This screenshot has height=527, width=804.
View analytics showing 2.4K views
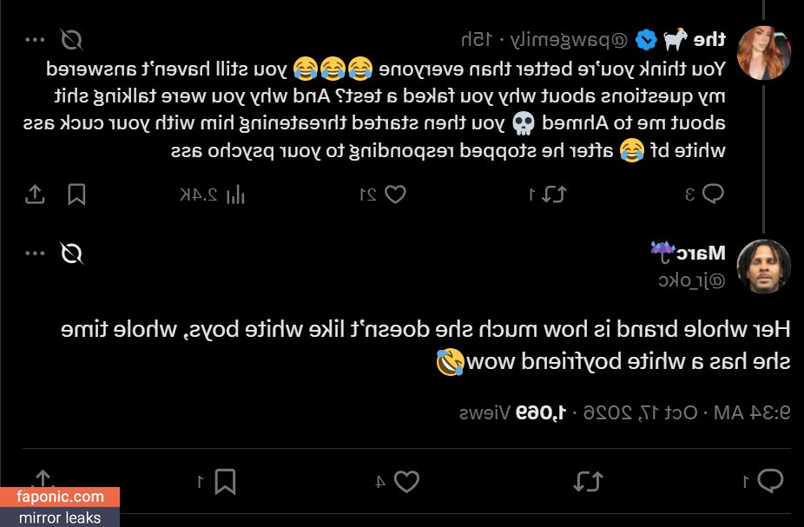coord(212,194)
